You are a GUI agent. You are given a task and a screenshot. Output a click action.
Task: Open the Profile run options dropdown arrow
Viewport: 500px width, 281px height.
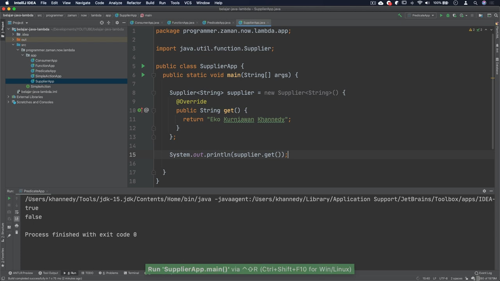pos(466,15)
